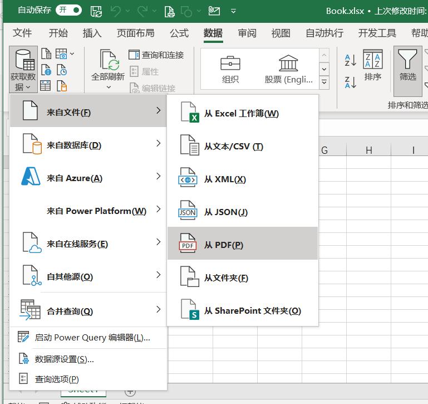Image resolution: width=428 pixels, height=404 pixels.
Task: Click the save-with-sync icon in title bar
Action: (x=96, y=11)
